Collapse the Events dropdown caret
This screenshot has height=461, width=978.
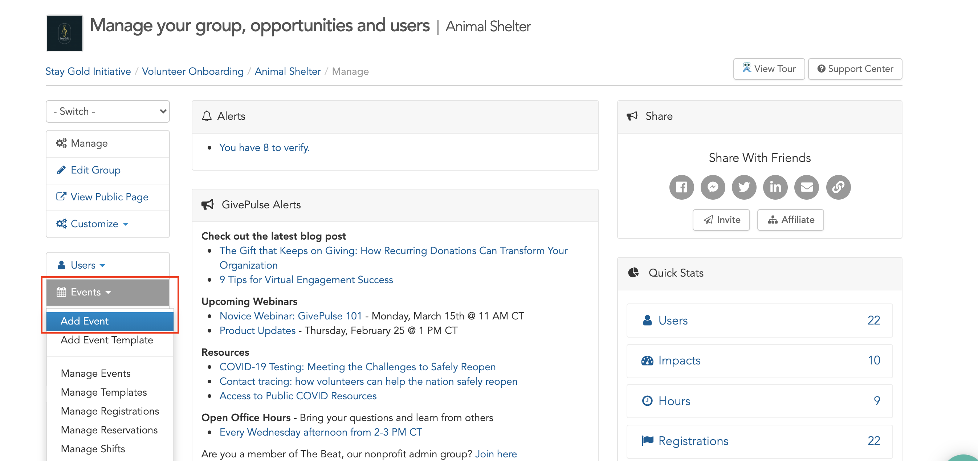(x=108, y=293)
